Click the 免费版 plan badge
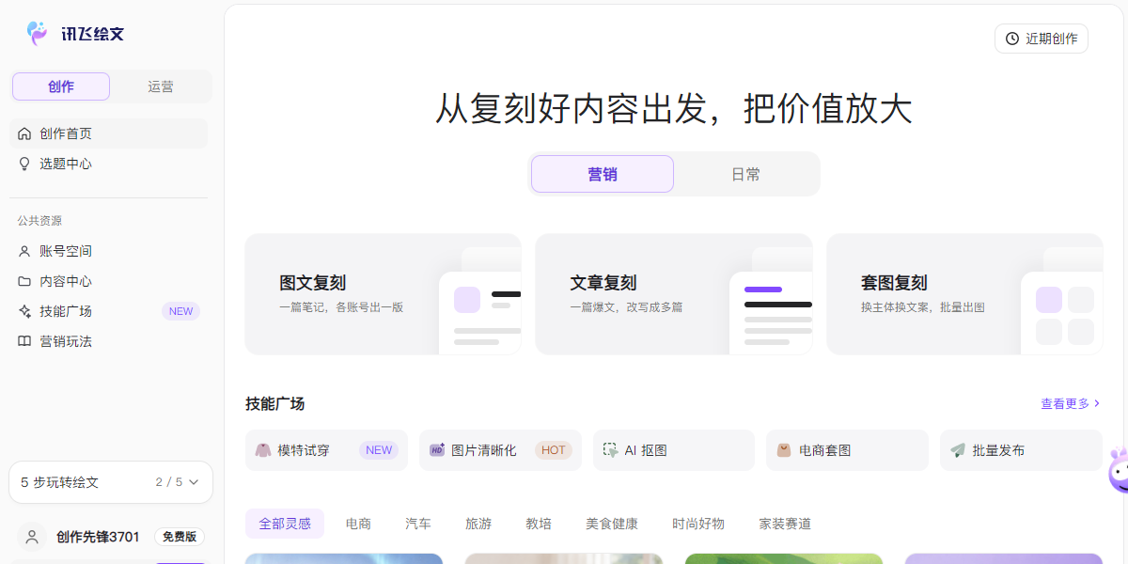Viewport: 1128px width, 564px height. click(x=180, y=537)
